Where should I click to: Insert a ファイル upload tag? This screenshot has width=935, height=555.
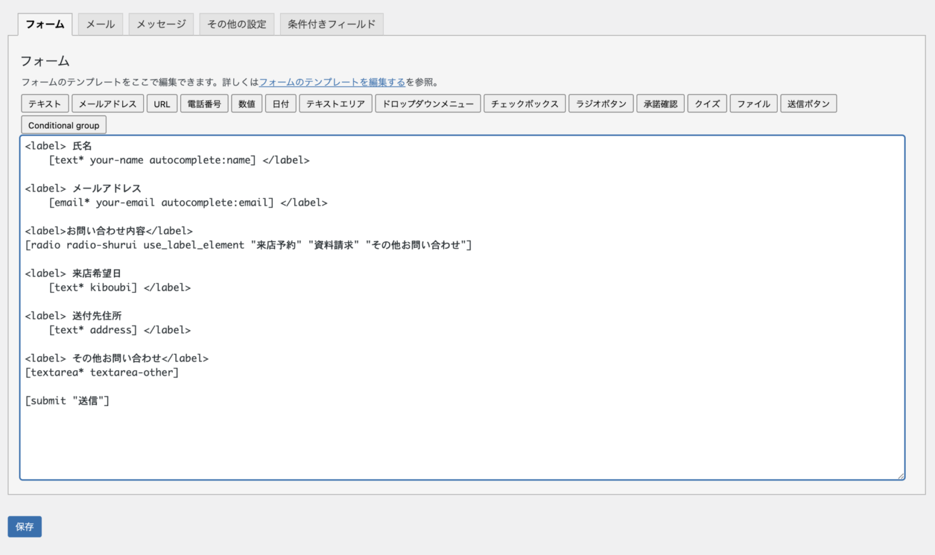pyautogui.click(x=753, y=104)
